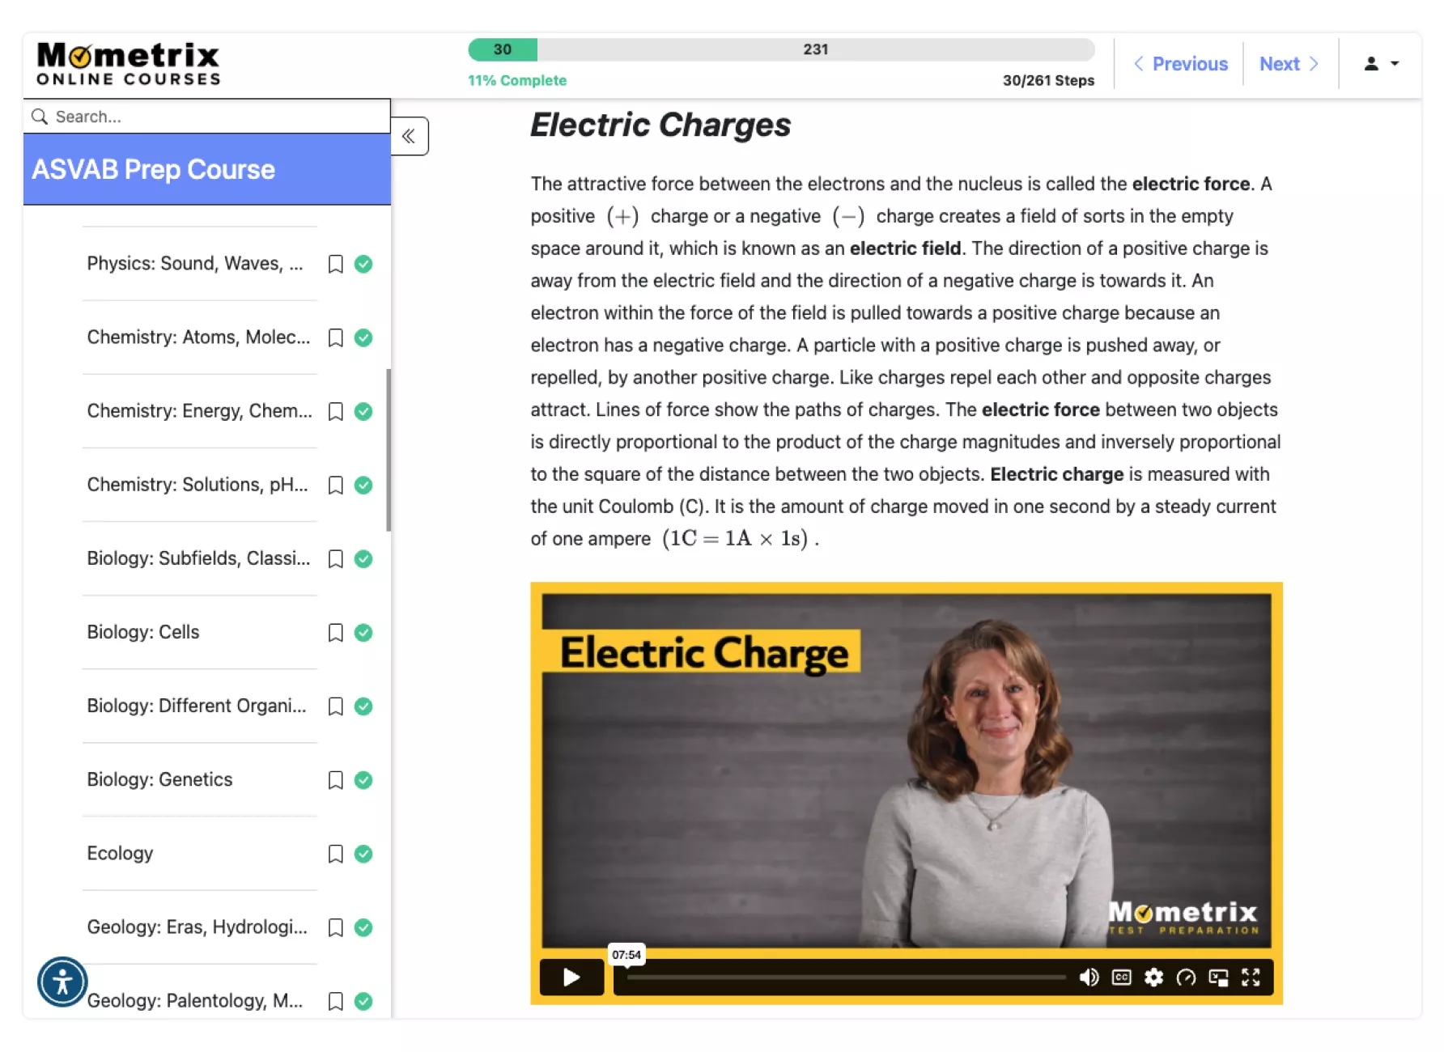
Task: Toggle completion check for Ecology
Action: point(363,854)
